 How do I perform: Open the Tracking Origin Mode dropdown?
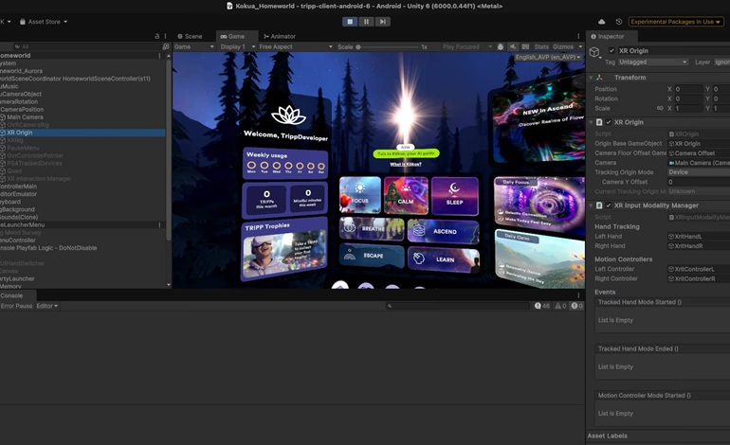pyautogui.click(x=698, y=172)
